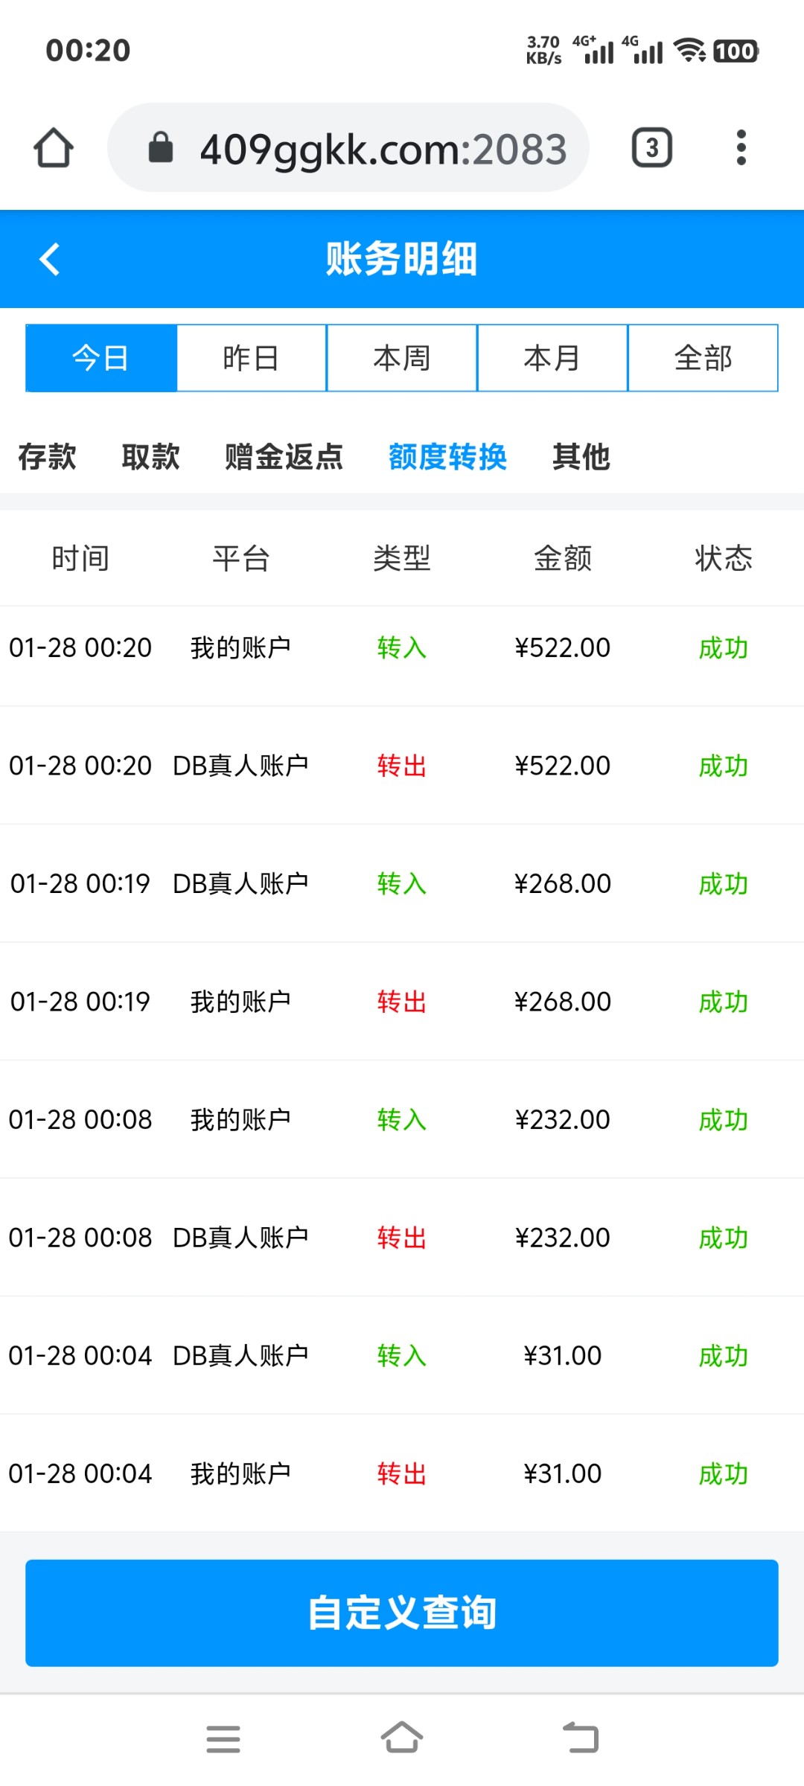Show 全部 transaction records

tap(703, 358)
